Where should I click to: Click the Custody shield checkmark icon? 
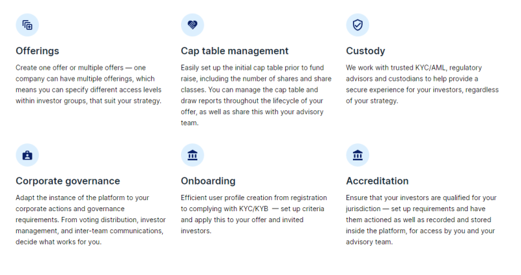tap(358, 25)
